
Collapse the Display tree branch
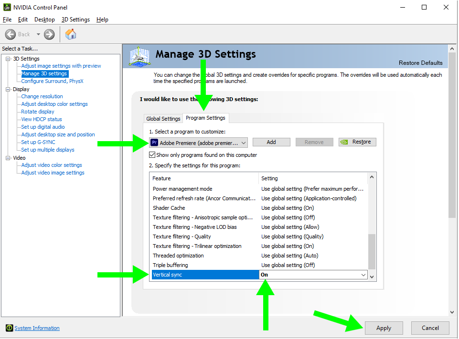(8, 89)
